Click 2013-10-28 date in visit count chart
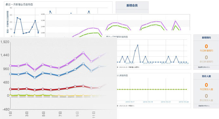The width and height of the screenshot is (219, 119). click(184, 102)
